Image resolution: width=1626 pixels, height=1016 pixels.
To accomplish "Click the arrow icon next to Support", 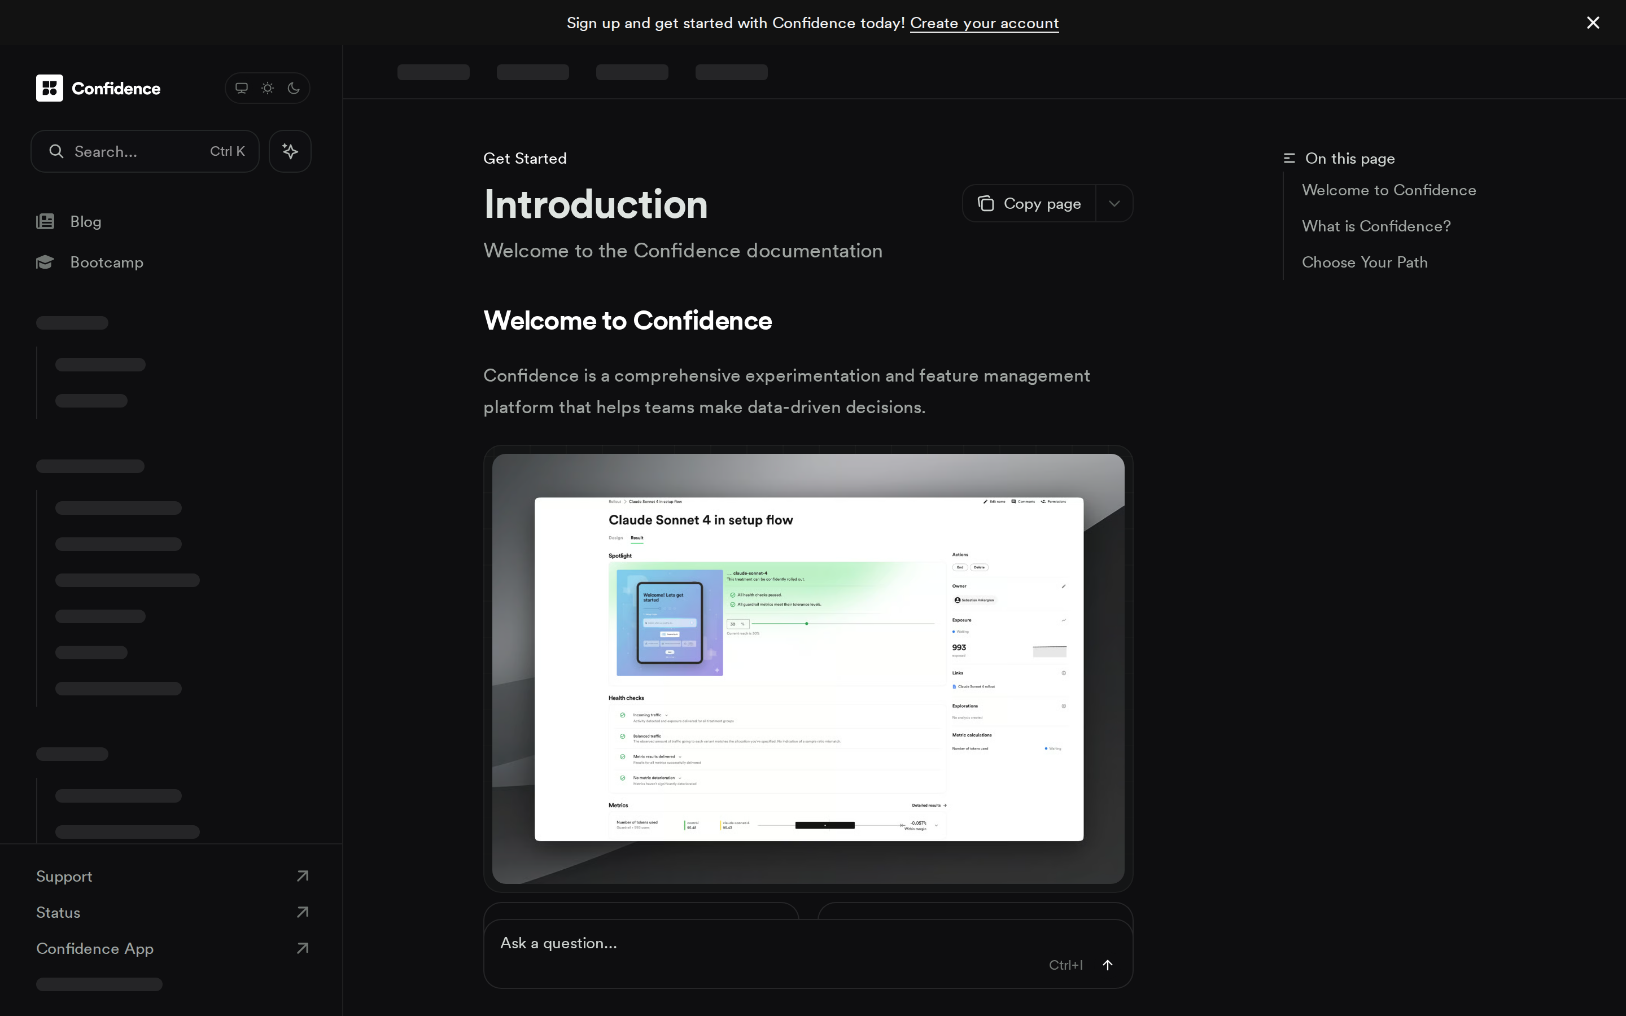I will point(303,876).
